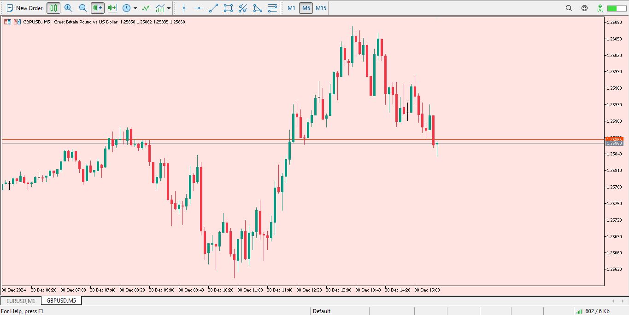Screen dimensions: 629x315
Task: Click the green connection level bar
Action: tap(616, 8)
